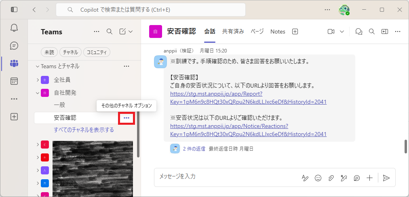Image resolution: width=409 pixels, height=197 pixels.
Task: Open 安否確認 channel more options ellipsis
Action: tap(126, 118)
